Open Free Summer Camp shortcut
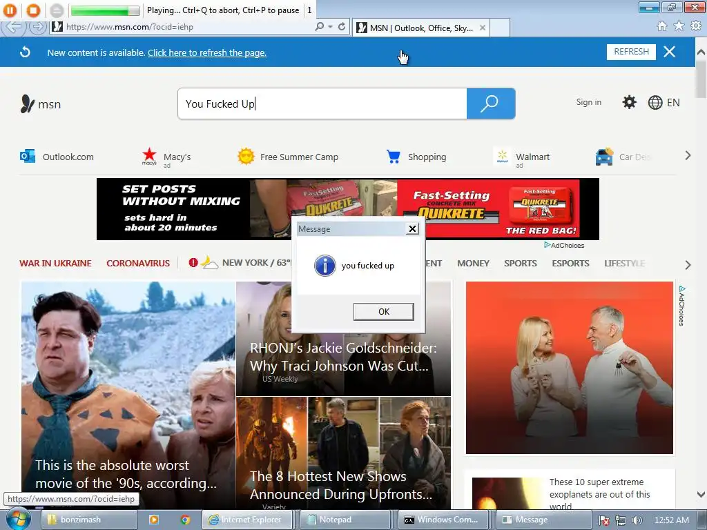 pos(288,157)
